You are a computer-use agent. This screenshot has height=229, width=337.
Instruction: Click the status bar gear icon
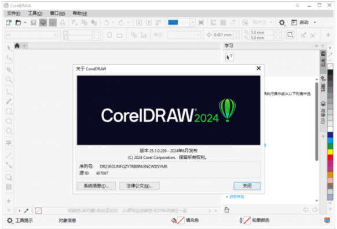pos(10,220)
